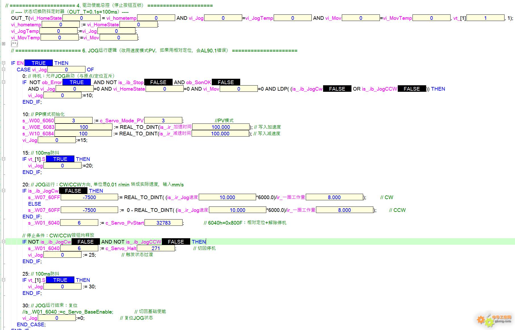
Task: Select the 加速时间 value box 100.000
Action: (x=221, y=127)
